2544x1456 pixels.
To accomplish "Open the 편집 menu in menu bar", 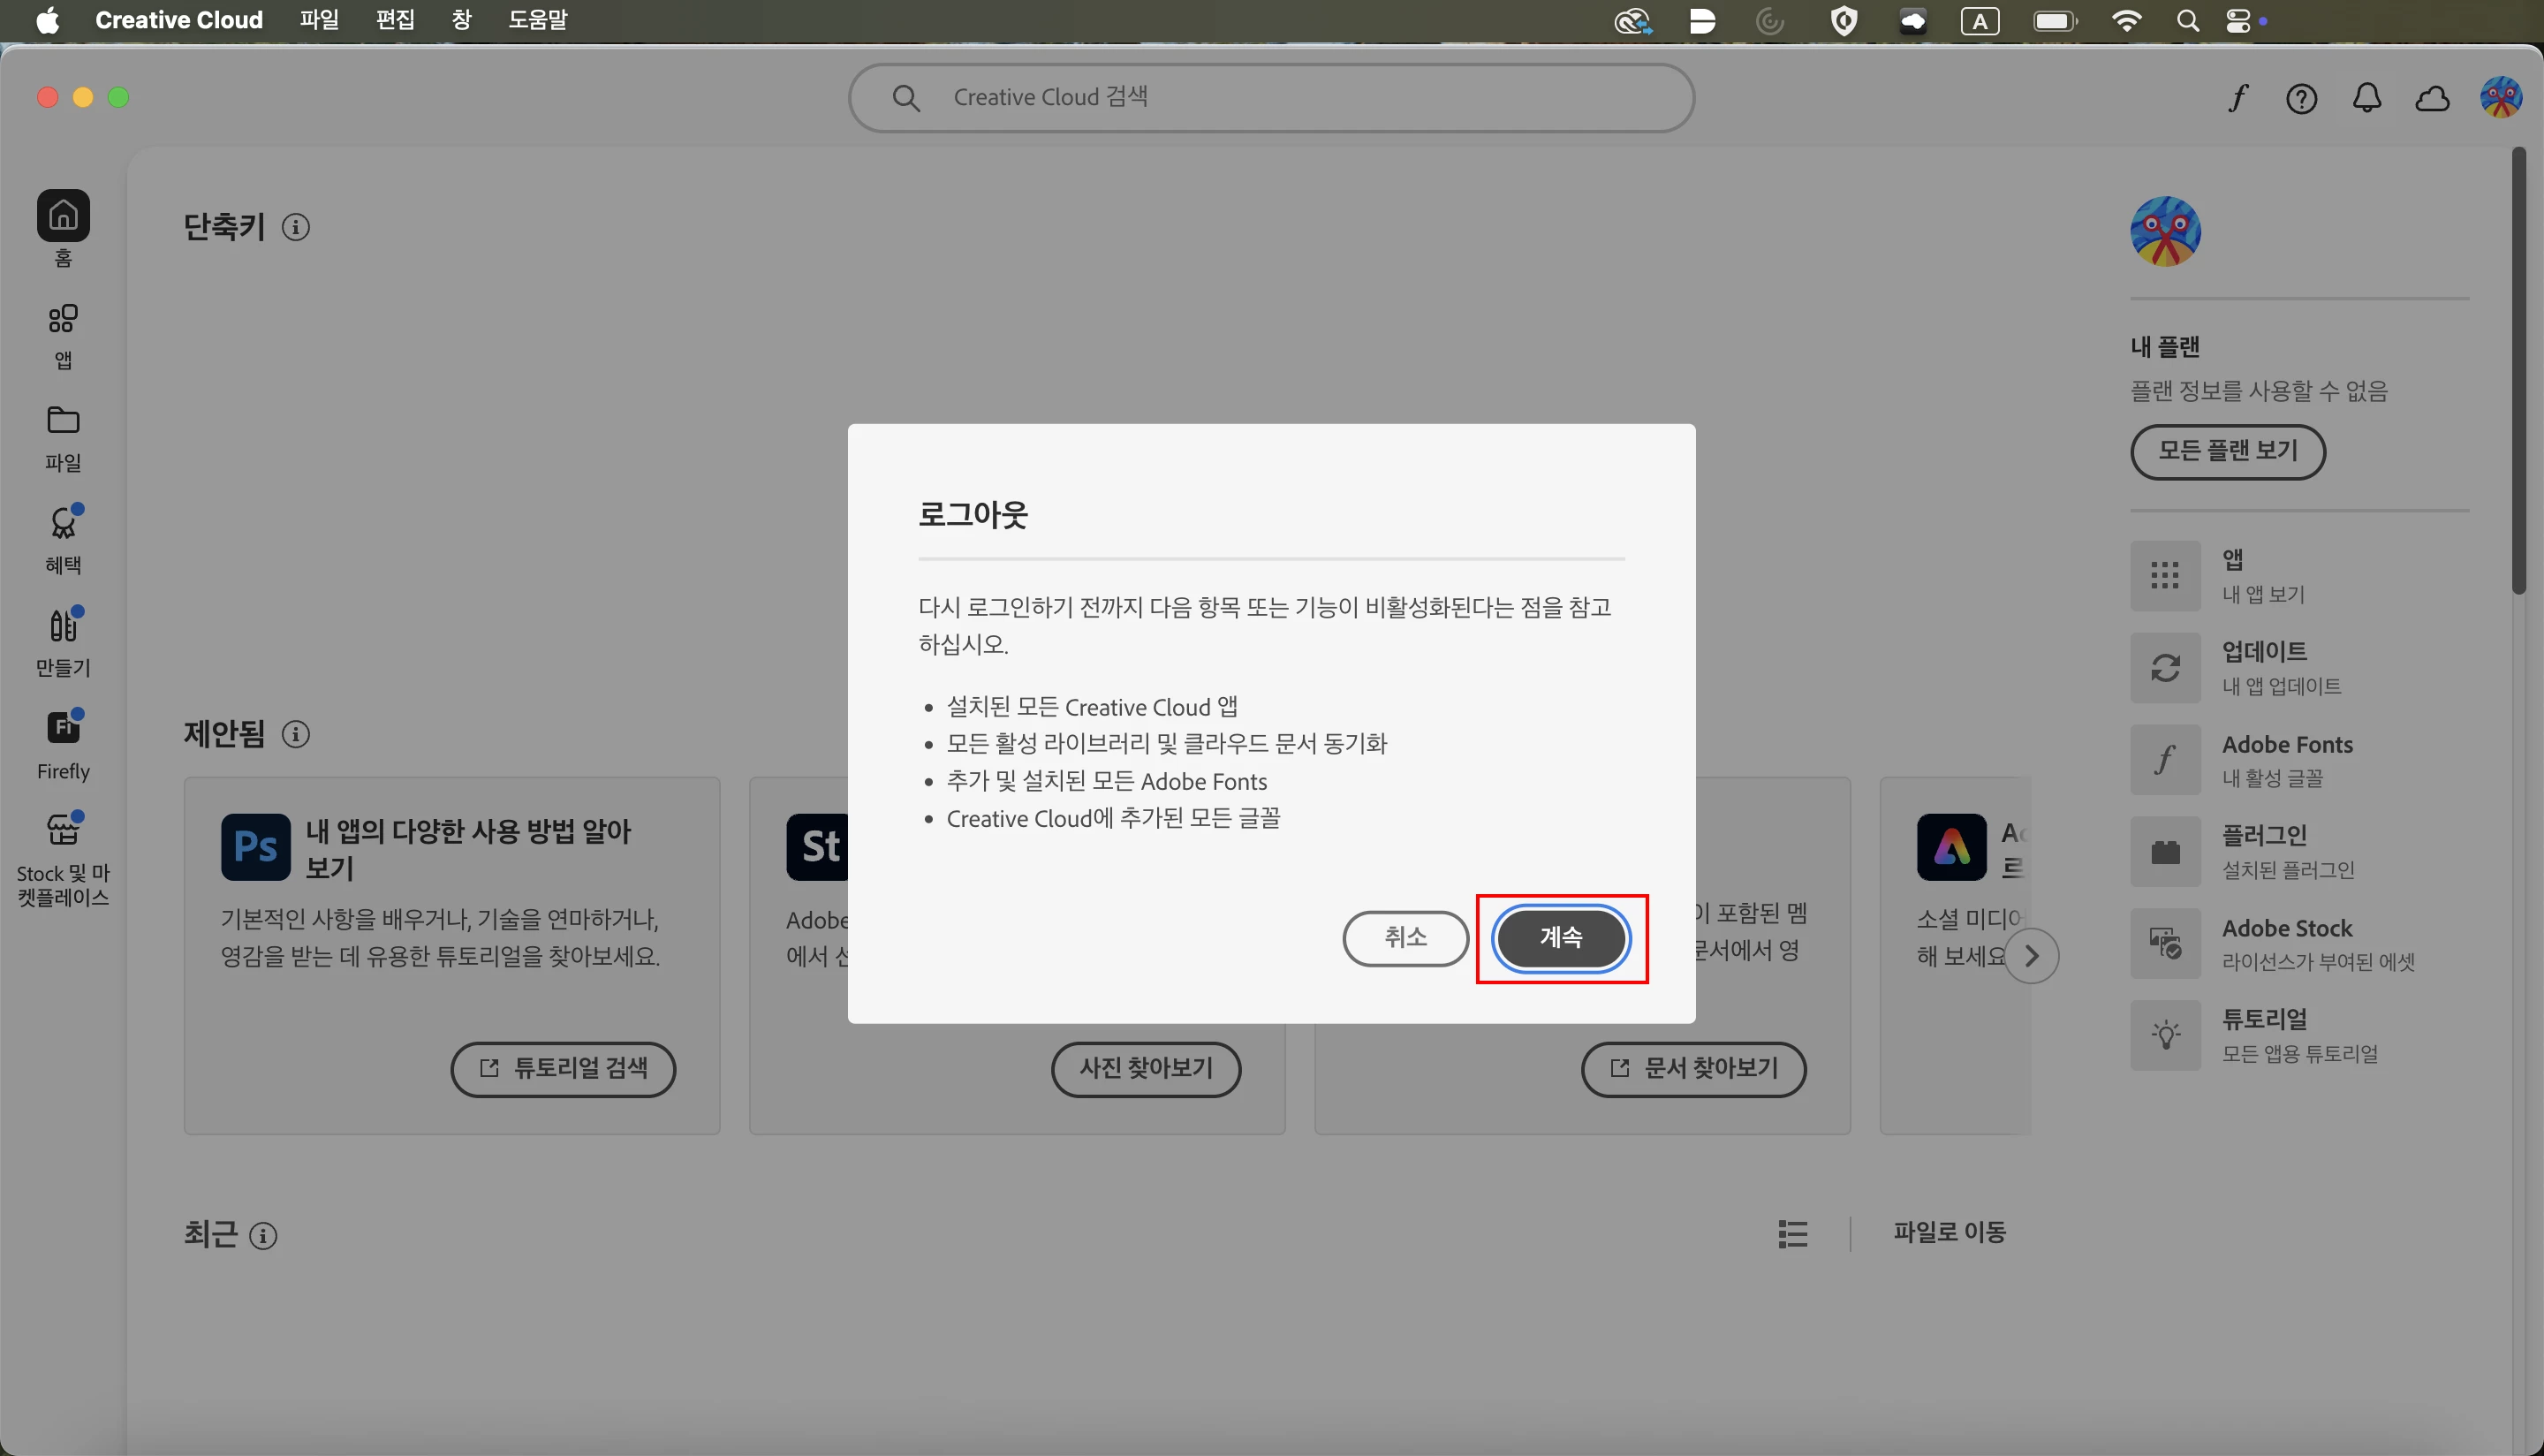I will click(395, 20).
